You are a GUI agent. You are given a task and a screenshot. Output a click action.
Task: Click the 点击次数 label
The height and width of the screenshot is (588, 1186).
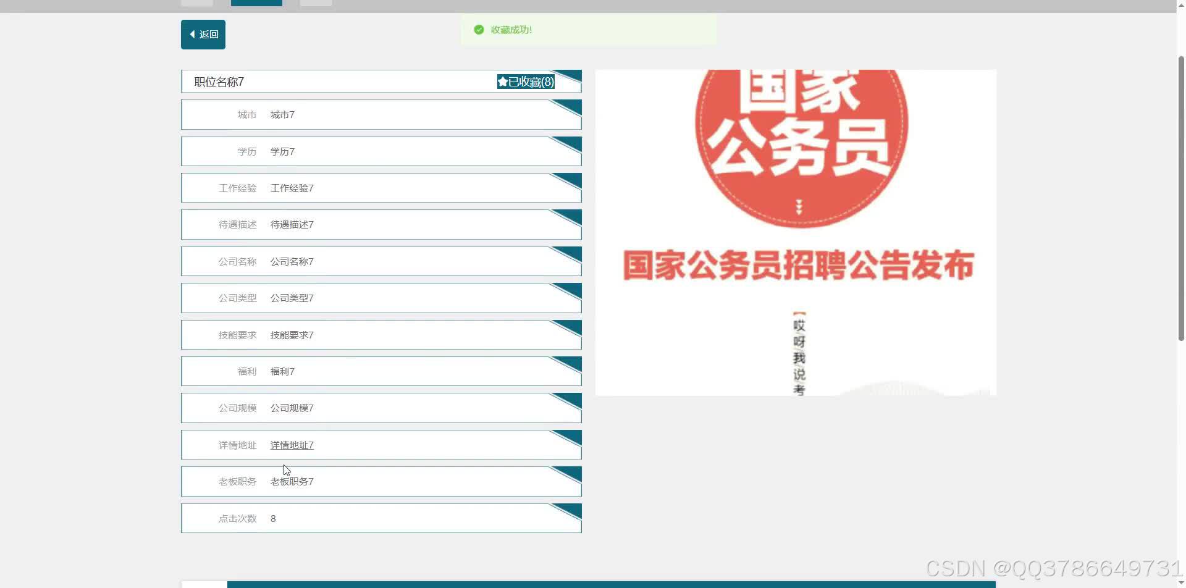pos(237,518)
